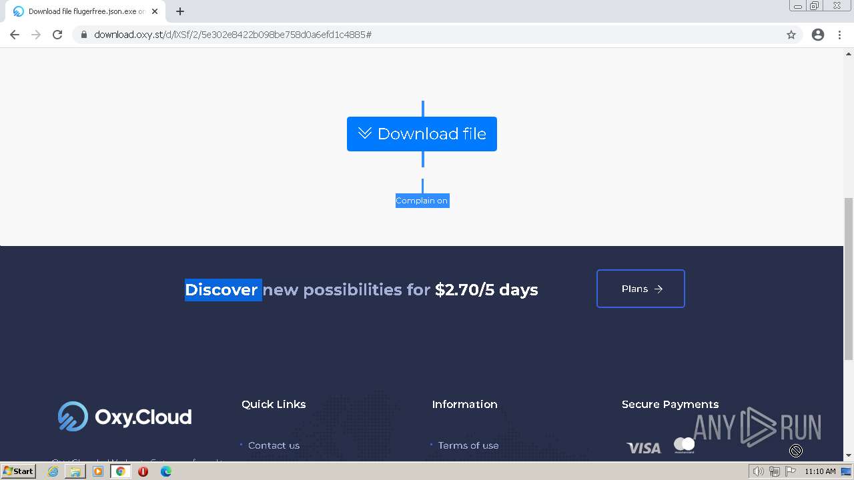Screen dimensions: 854x480
Task: Open the Windows Start menu
Action: [x=18, y=471]
